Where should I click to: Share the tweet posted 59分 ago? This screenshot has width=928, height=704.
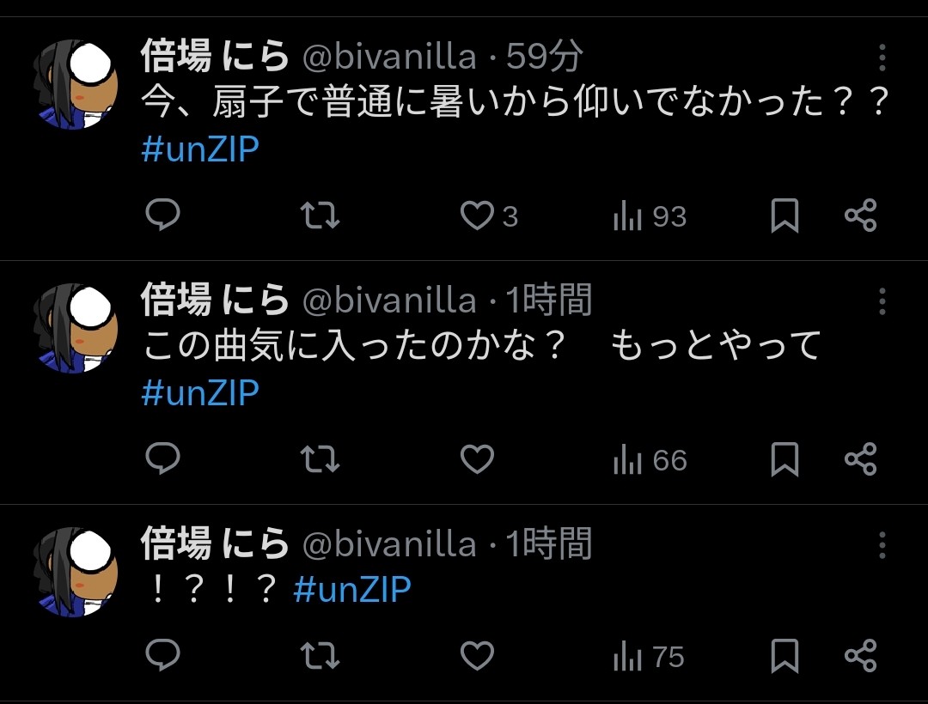[x=860, y=216]
